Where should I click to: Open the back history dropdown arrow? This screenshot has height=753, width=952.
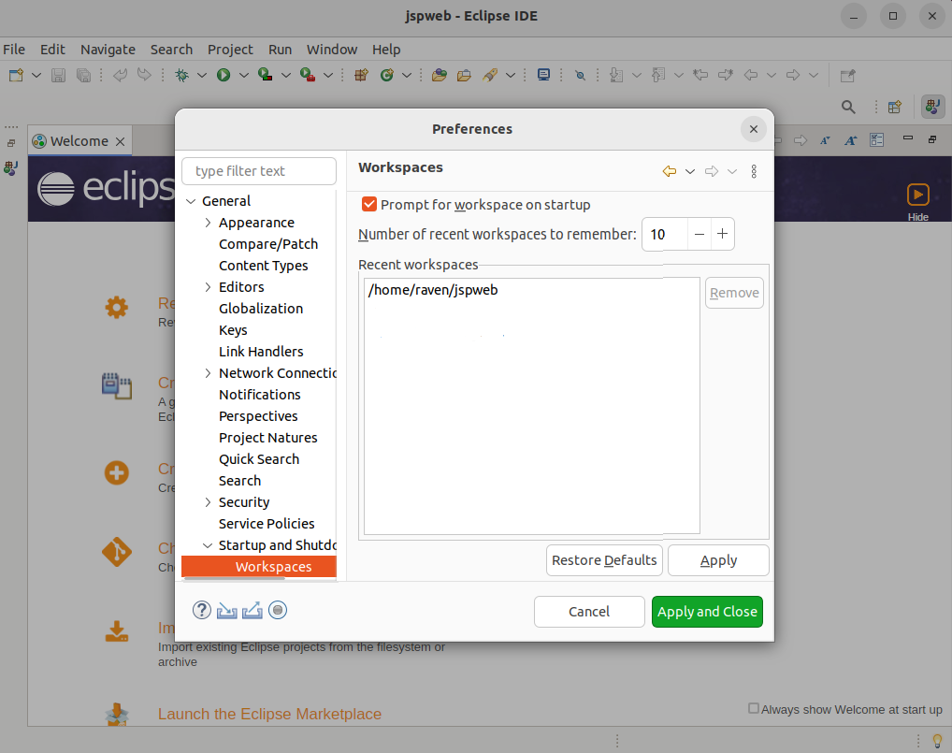[690, 171]
